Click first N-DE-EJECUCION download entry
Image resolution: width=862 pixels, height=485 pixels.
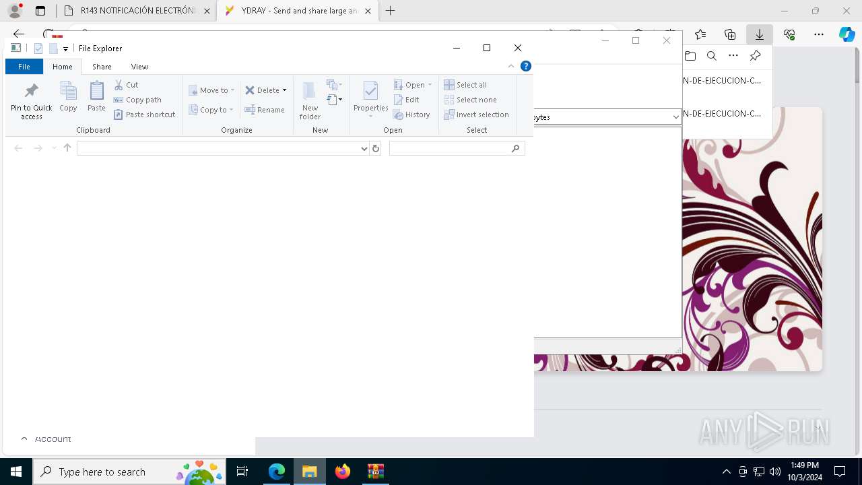(x=723, y=81)
